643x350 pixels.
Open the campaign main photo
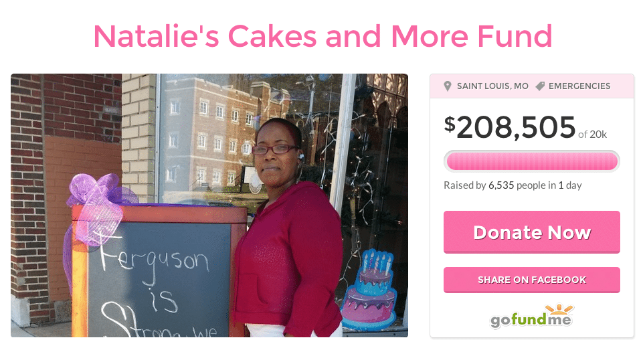[x=209, y=205]
